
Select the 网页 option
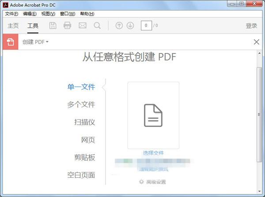coord(88,140)
